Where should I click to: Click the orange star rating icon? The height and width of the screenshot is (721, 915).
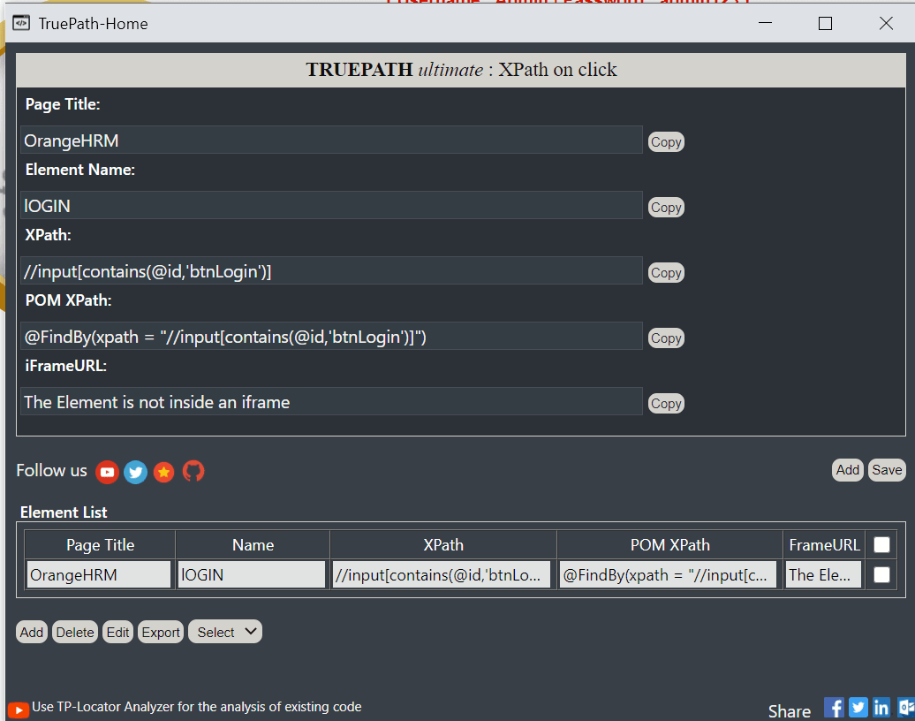coord(164,472)
